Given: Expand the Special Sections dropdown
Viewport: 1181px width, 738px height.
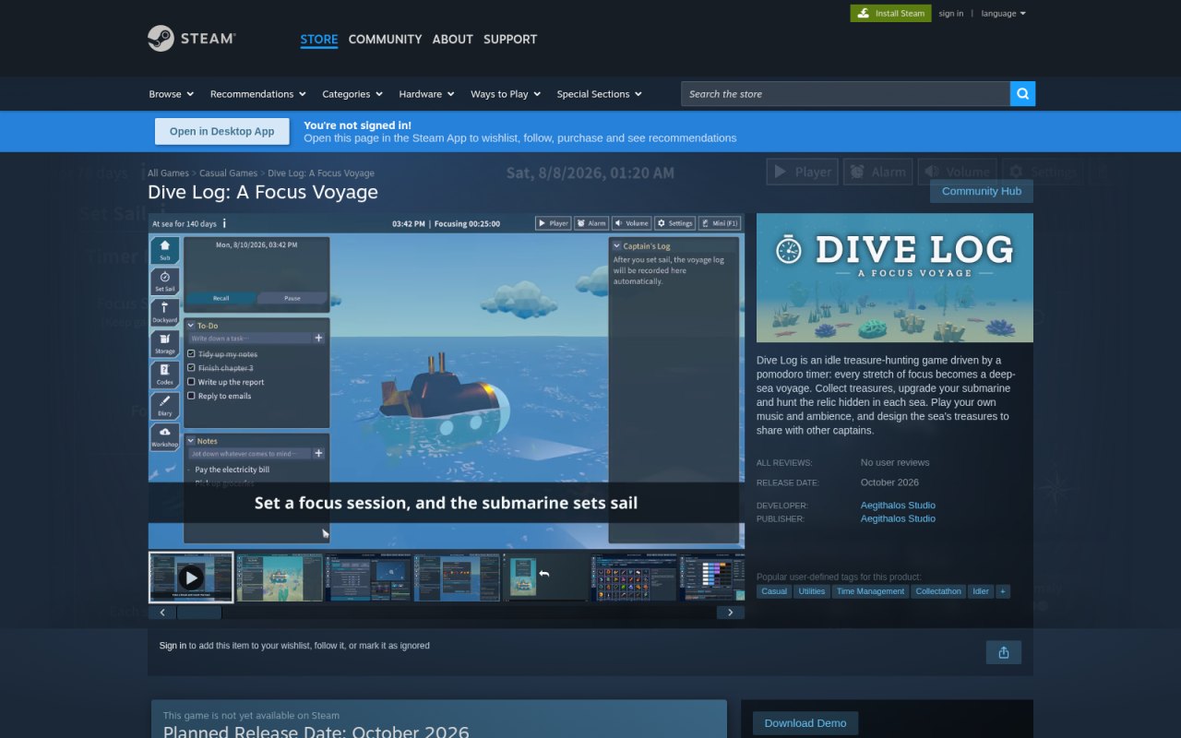Looking at the screenshot, I should coord(599,94).
